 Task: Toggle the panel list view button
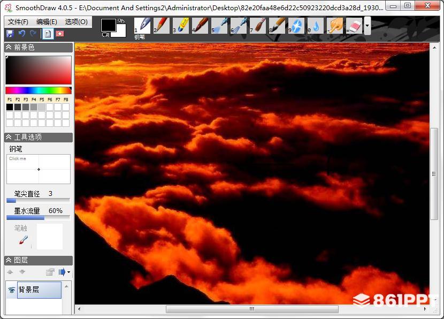[48, 34]
